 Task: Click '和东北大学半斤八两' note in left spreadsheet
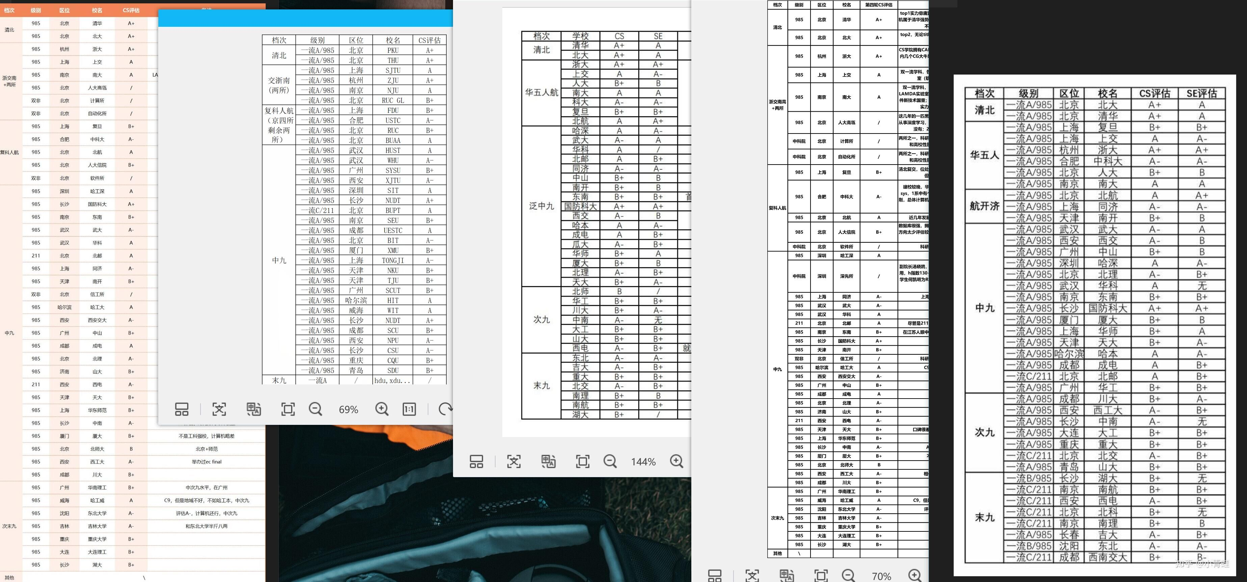[x=207, y=526]
